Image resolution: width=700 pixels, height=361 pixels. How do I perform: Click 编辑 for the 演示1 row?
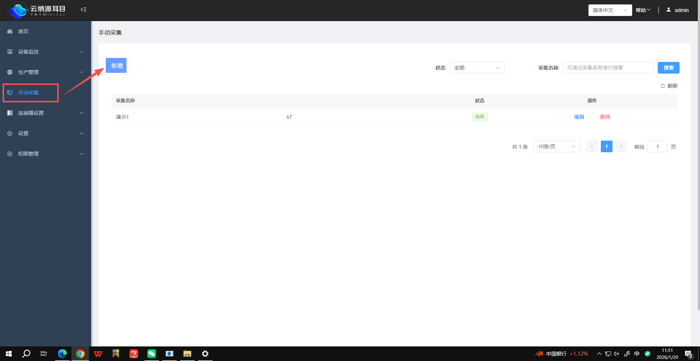tap(579, 117)
